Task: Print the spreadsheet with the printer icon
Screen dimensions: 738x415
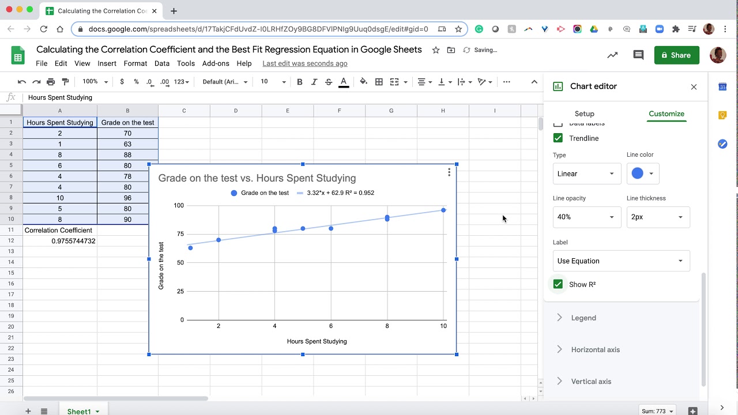Action: click(51, 82)
